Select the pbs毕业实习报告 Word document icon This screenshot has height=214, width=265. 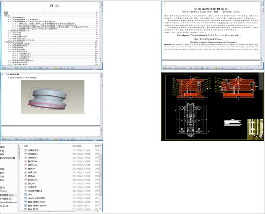(26, 198)
